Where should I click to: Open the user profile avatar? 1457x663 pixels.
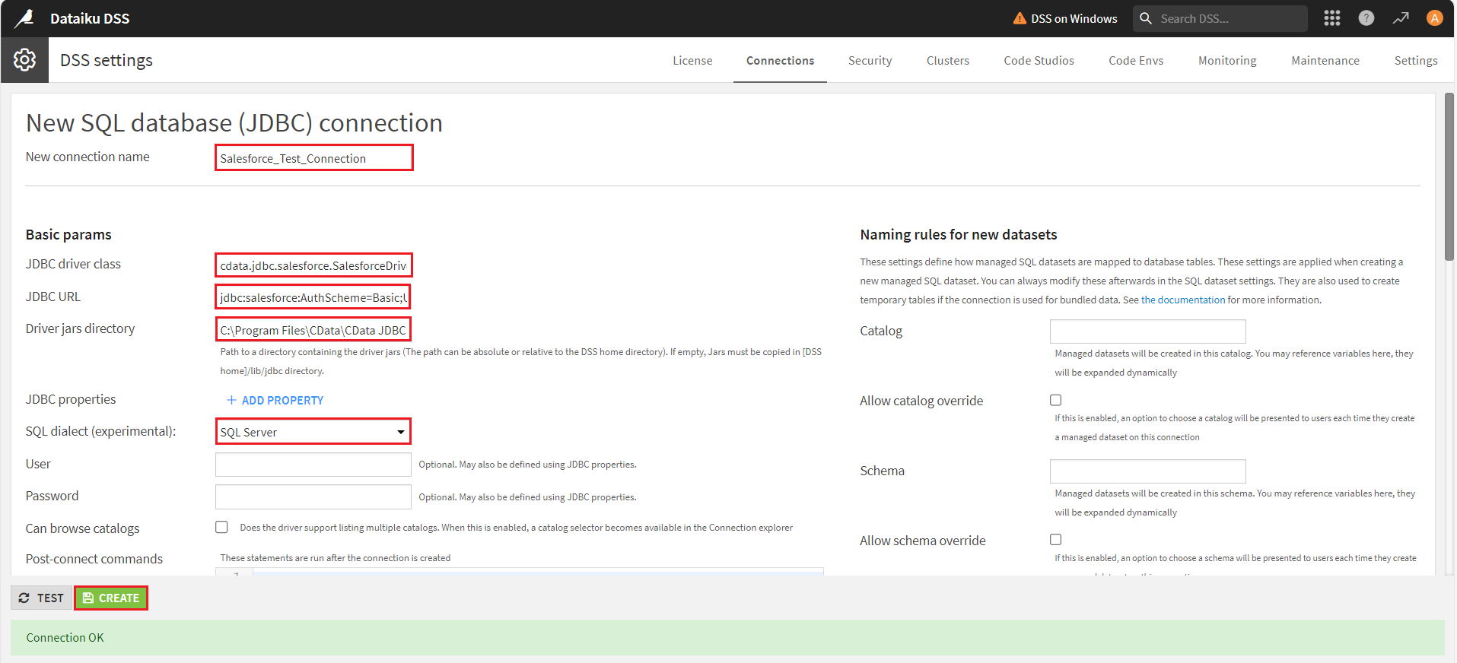point(1434,18)
